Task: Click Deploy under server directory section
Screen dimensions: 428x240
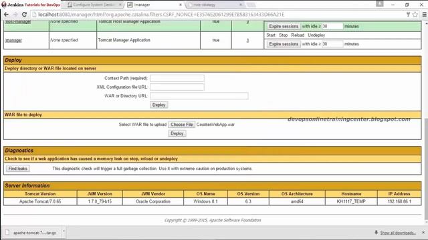Action: pos(159,105)
